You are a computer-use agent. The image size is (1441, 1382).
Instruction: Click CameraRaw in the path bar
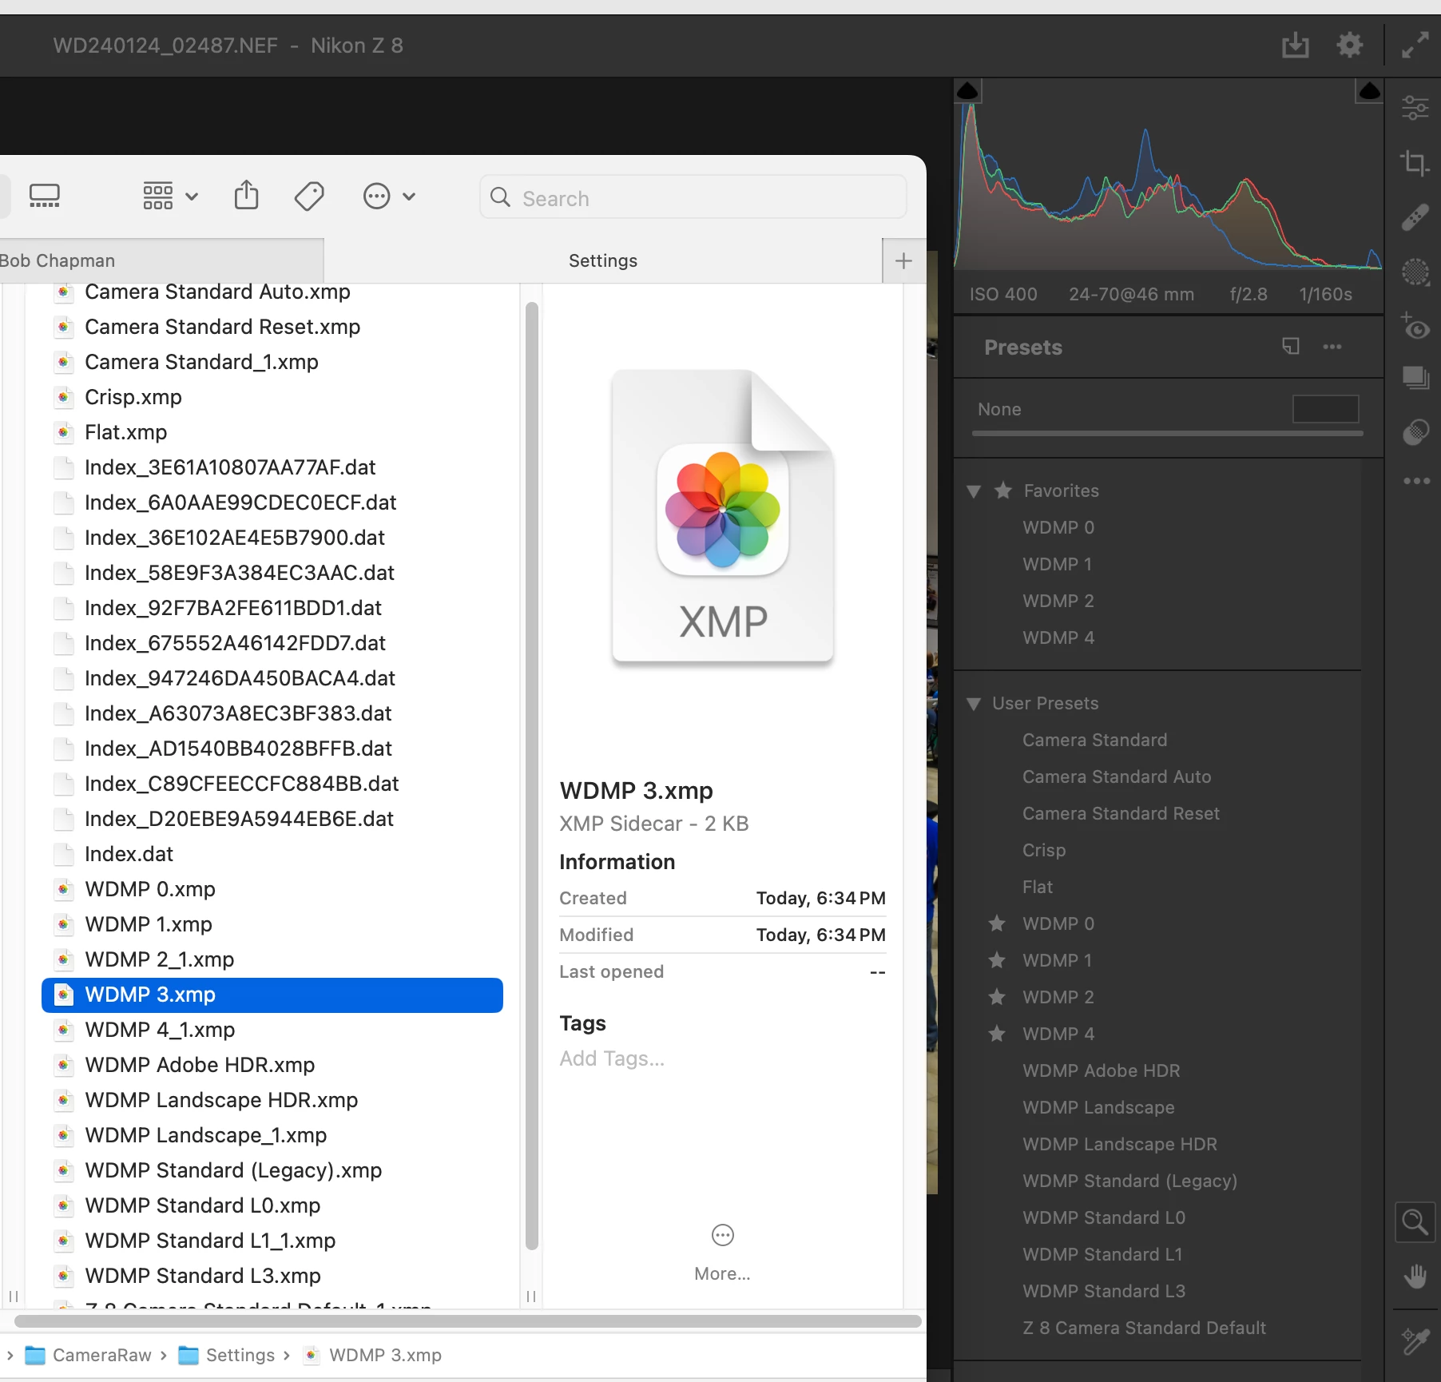[88, 1355]
